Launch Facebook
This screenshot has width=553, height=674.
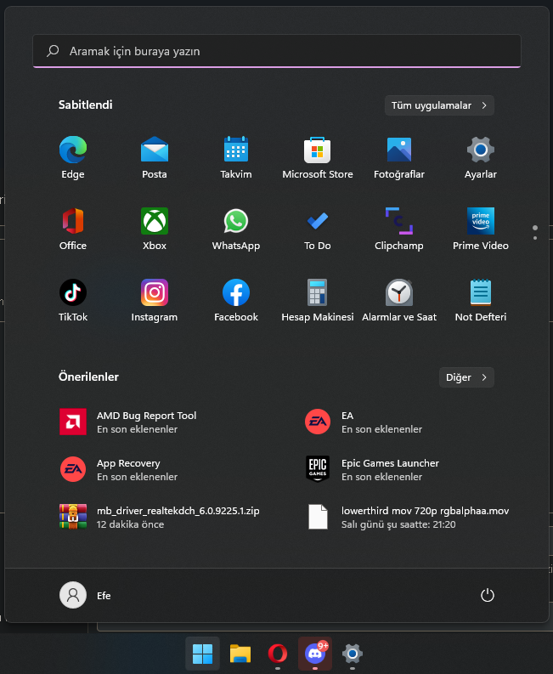point(236,300)
